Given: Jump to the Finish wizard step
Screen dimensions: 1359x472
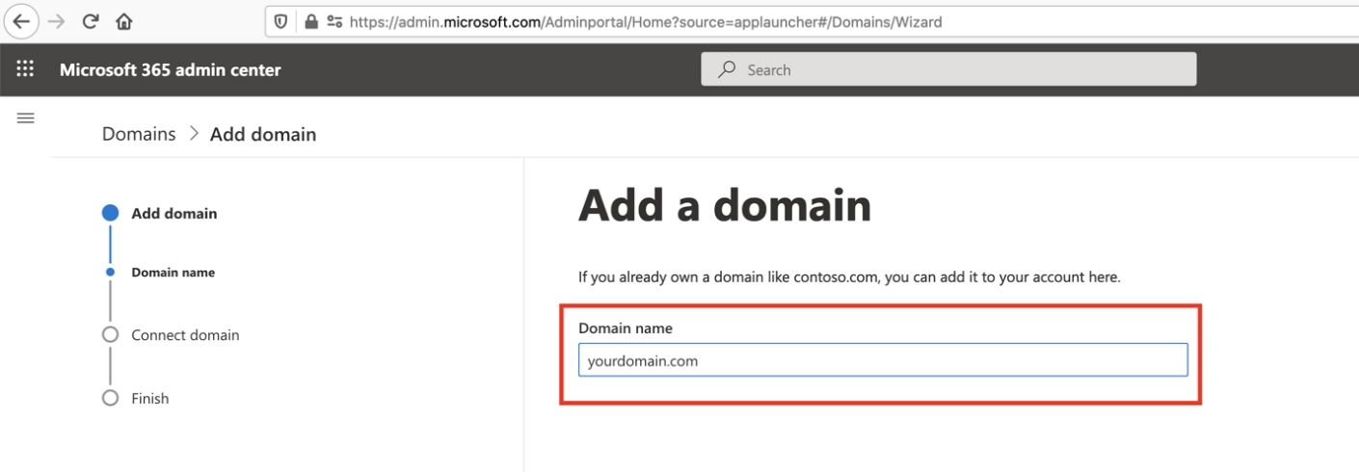Looking at the screenshot, I should [150, 399].
